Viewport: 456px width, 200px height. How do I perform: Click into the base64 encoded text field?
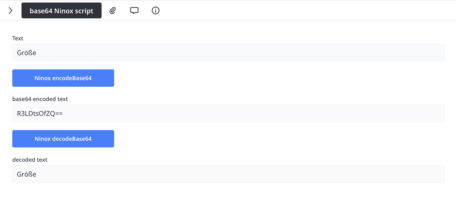(x=228, y=113)
